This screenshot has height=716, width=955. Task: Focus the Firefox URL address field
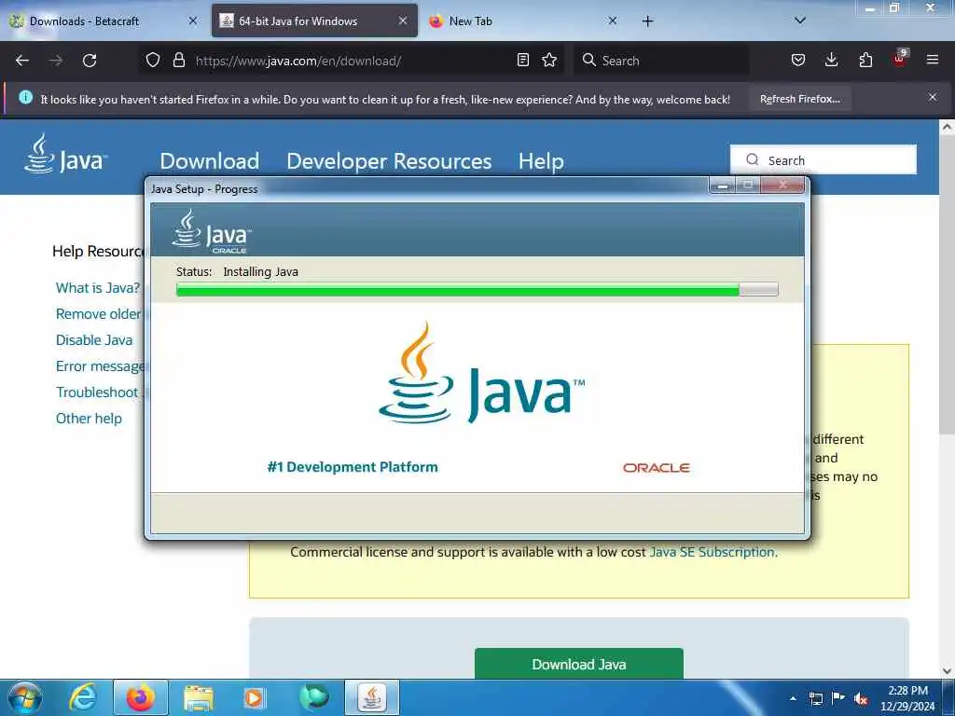click(353, 61)
